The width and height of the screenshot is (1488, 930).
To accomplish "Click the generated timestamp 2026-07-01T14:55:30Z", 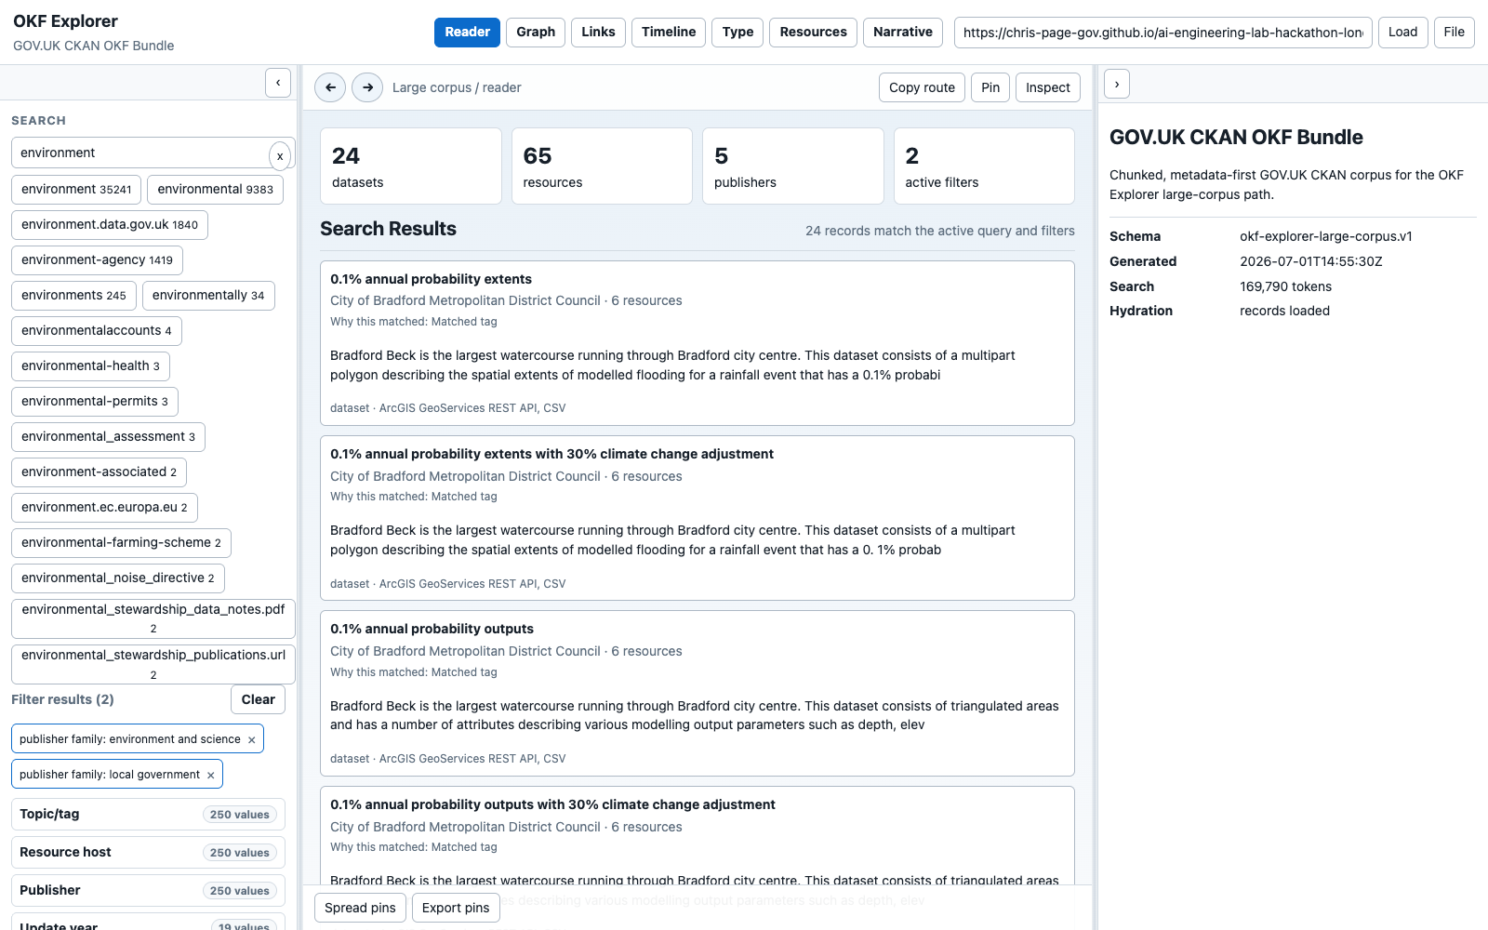I will click(x=1310, y=261).
